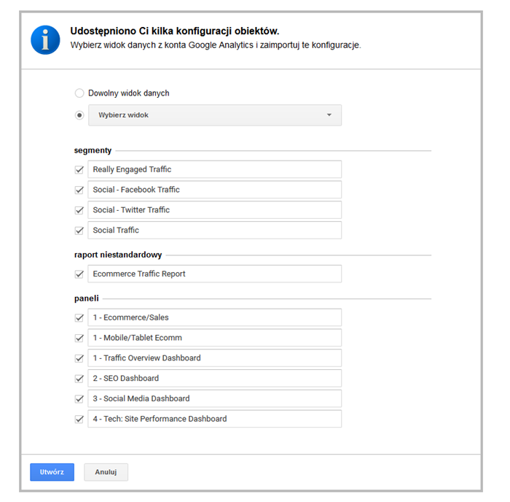Toggle the Social - Facebook Traffic checkbox
This screenshot has width=510, height=502.
[x=79, y=190]
